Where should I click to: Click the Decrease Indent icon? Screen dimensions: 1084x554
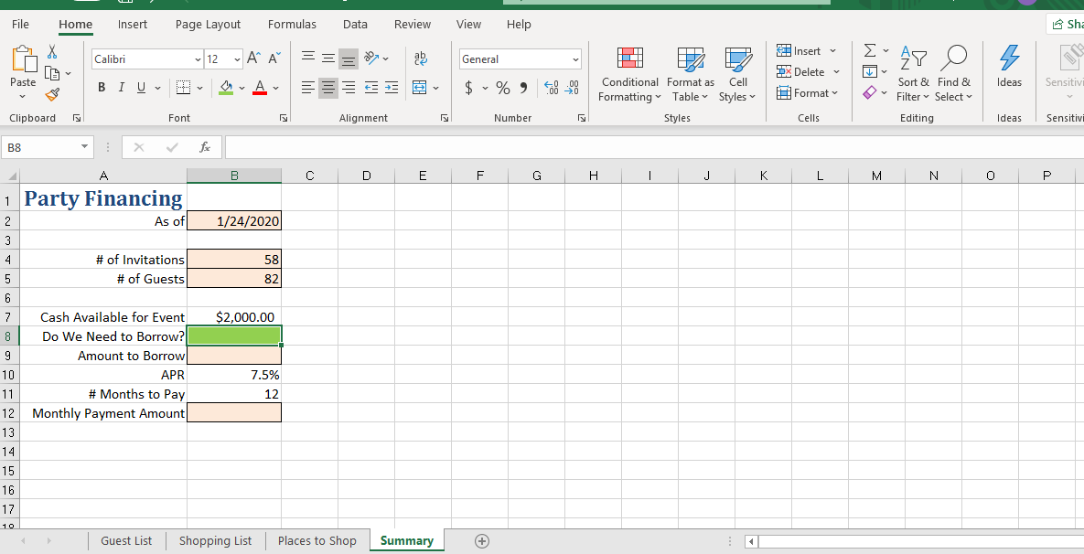coord(371,88)
